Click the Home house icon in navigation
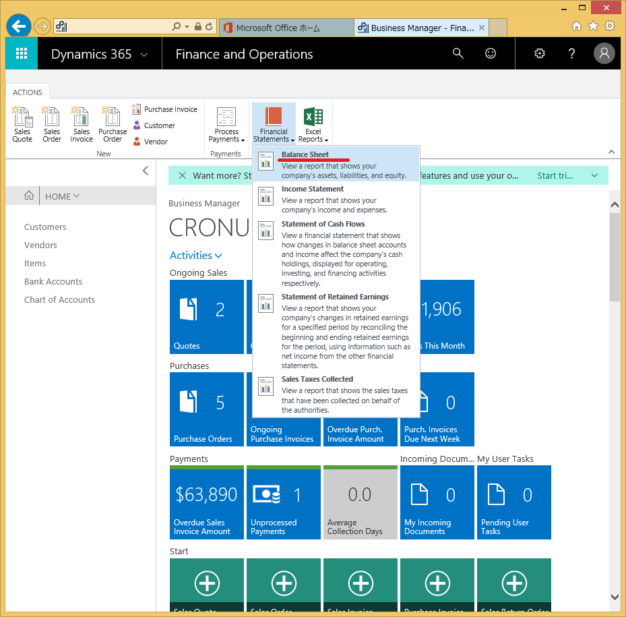The height and width of the screenshot is (617, 626). click(x=29, y=196)
